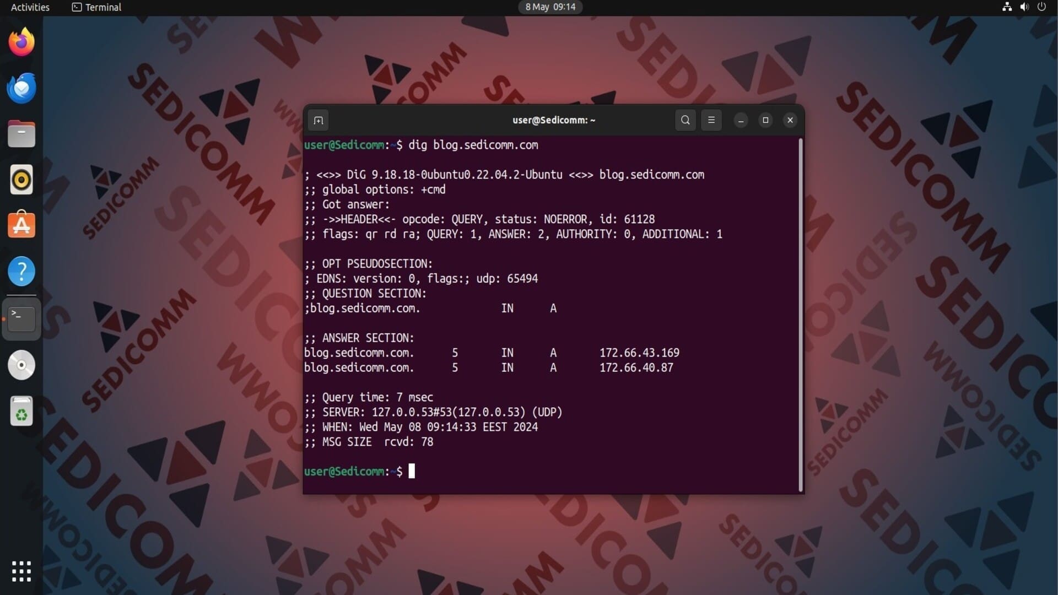1058x595 pixels.
Task: Click the Firefox browser icon in dock
Action: 21,41
